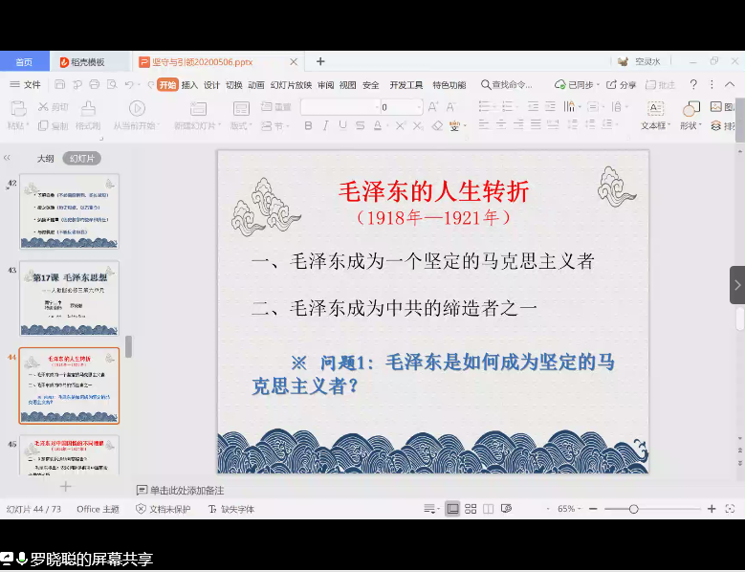Toggle the 大纲 outline panel view
This screenshot has height=572, width=745.
coord(46,158)
